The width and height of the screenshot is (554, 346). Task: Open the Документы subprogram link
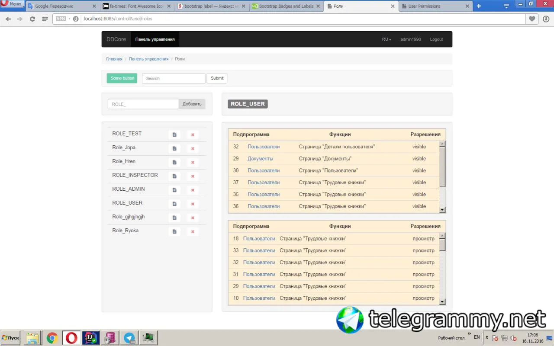pyautogui.click(x=261, y=159)
